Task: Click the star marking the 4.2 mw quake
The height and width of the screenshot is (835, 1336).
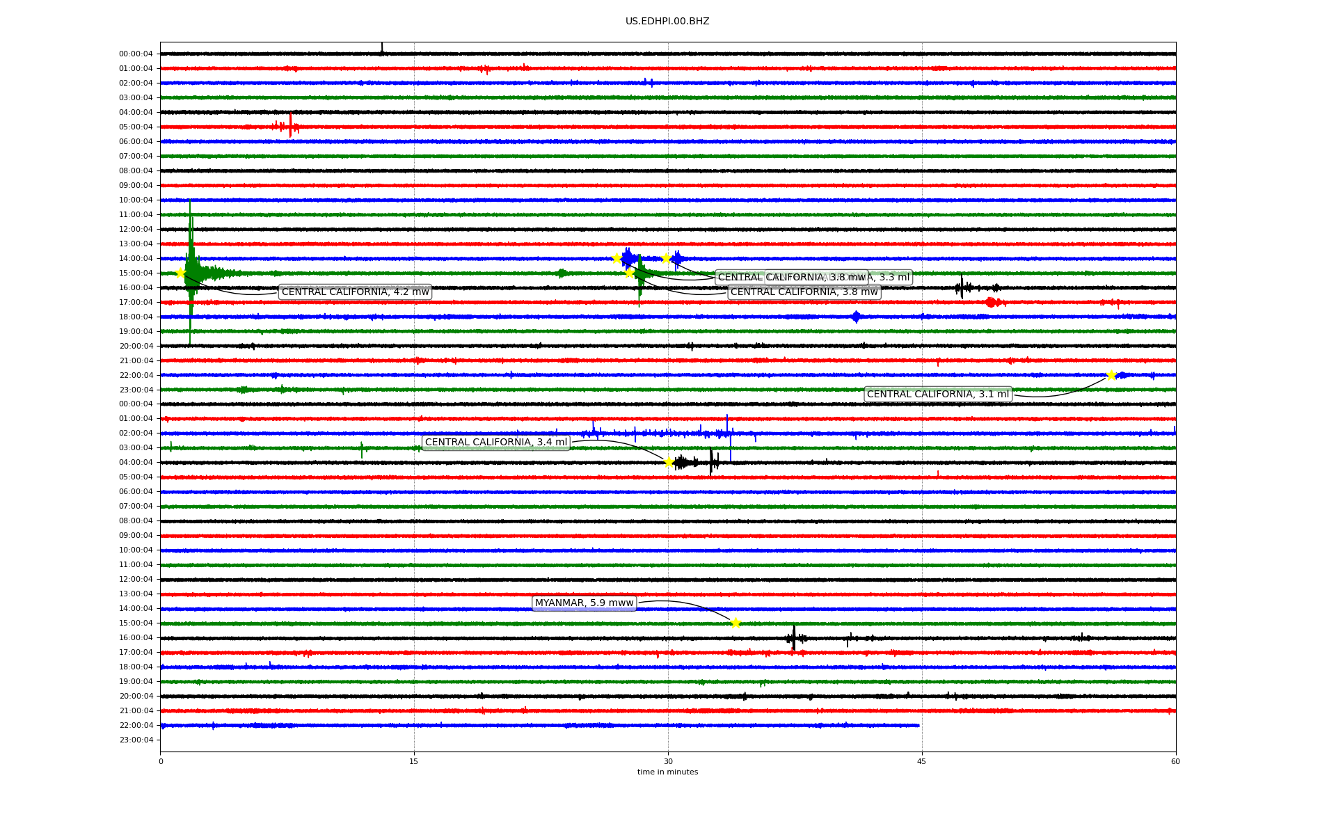Action: (x=180, y=273)
